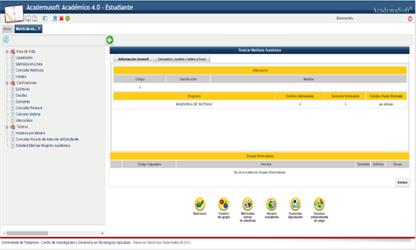The width and height of the screenshot is (416, 250).
Task: Click Matricular banco de electivas icon
Action: click(x=248, y=204)
